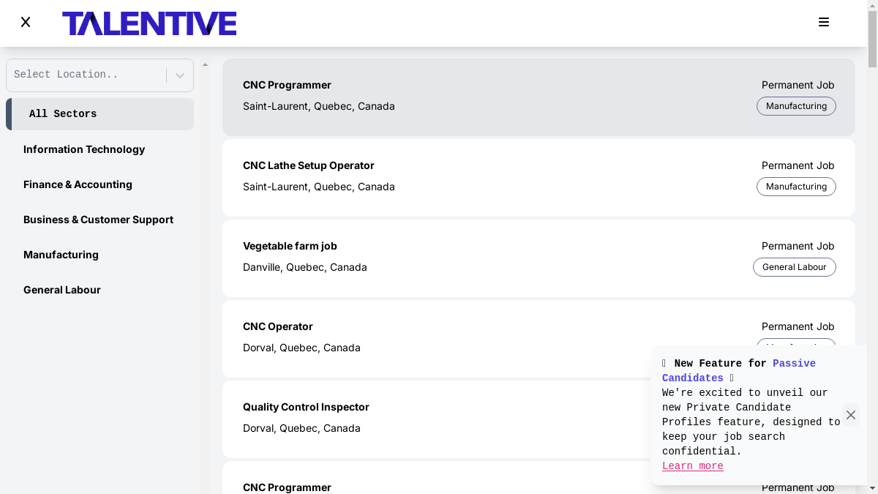878x494 pixels.
Task: Filter jobs by Manufacturing sector
Action: (x=61, y=255)
